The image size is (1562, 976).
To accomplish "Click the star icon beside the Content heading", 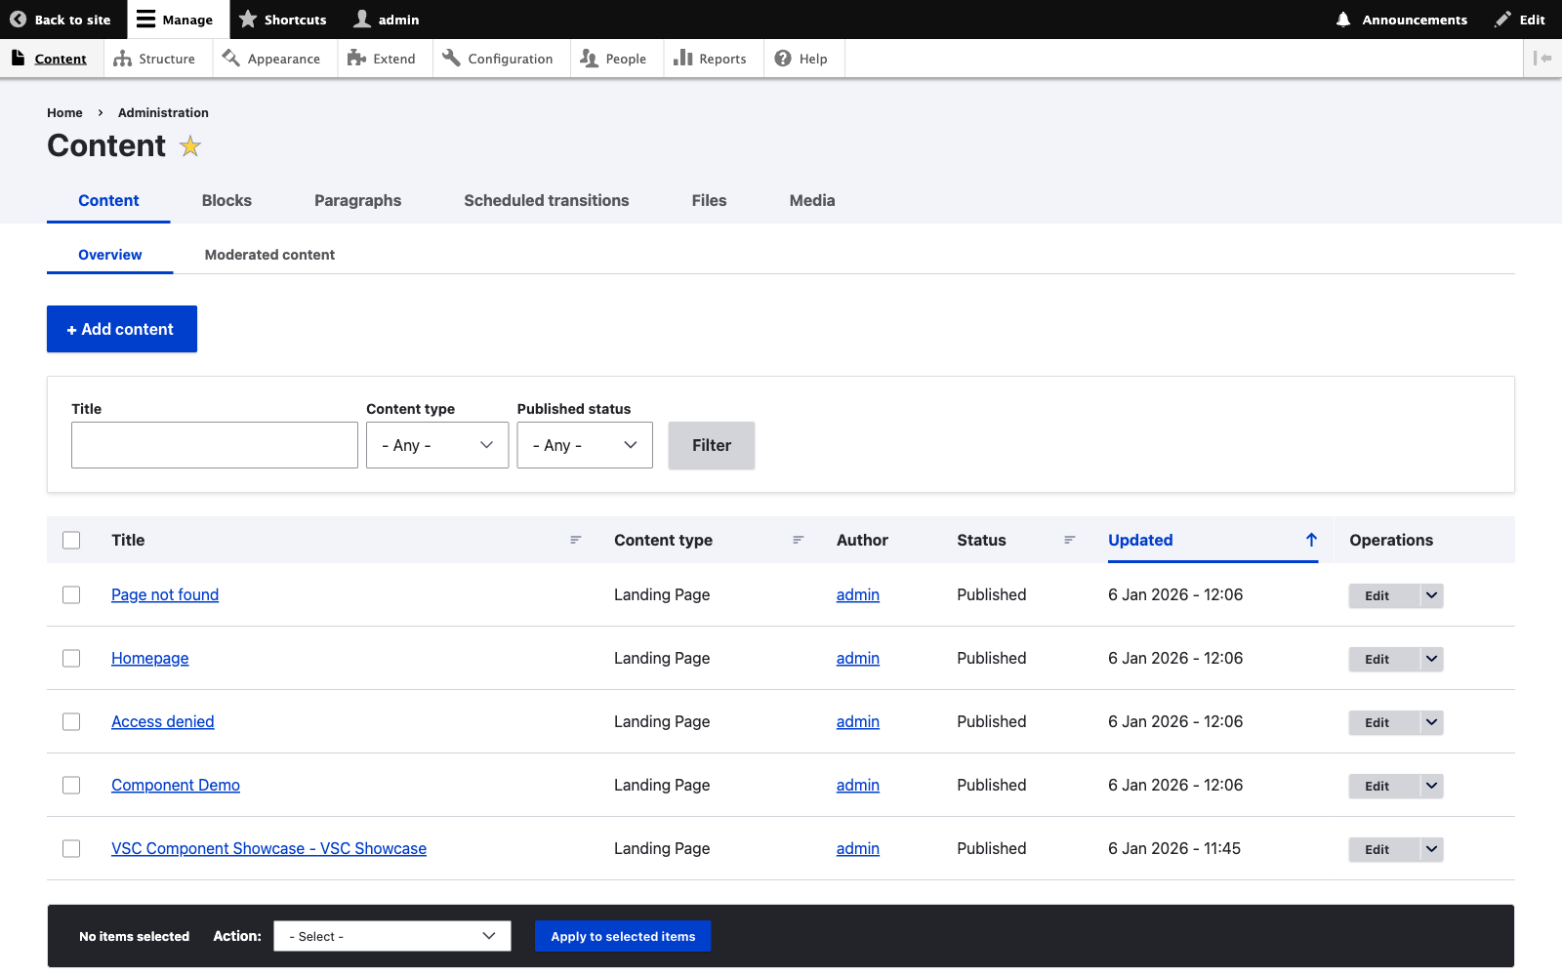I will pyautogui.click(x=190, y=145).
